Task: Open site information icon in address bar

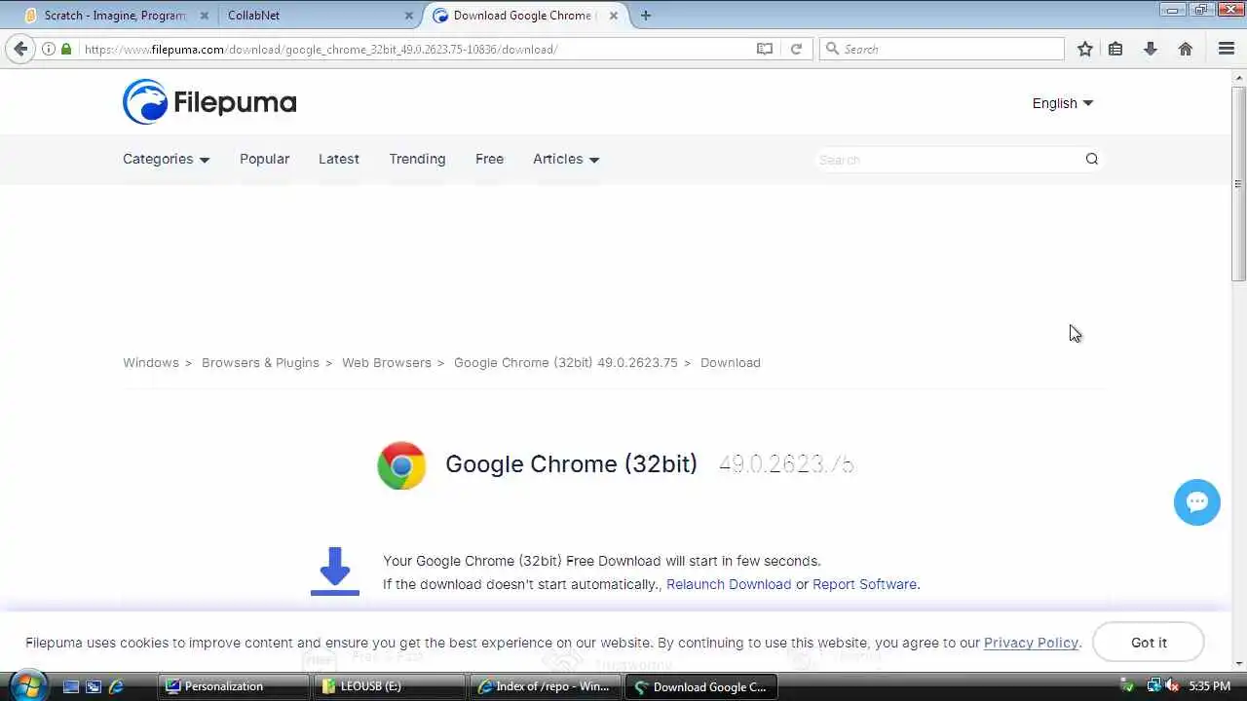Action: point(48,49)
